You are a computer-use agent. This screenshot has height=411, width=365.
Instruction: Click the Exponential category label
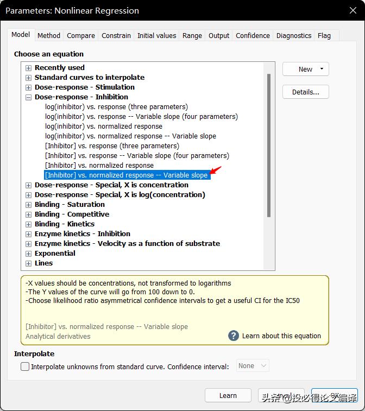(x=55, y=254)
